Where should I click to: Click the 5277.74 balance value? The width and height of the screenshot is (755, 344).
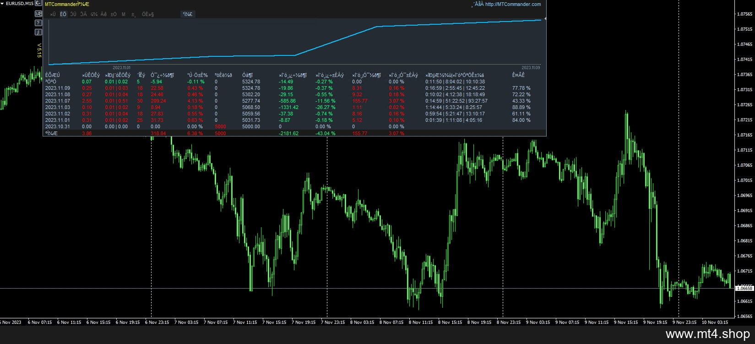[x=251, y=101]
